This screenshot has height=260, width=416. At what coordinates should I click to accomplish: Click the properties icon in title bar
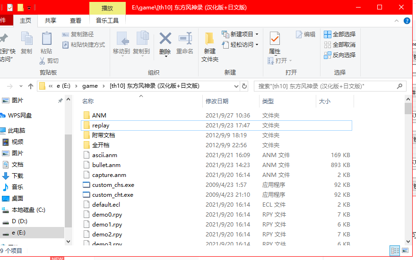[10, 8]
